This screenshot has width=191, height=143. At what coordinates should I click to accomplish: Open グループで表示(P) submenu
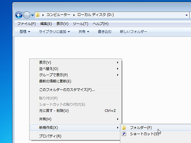pyautogui.click(x=76, y=75)
